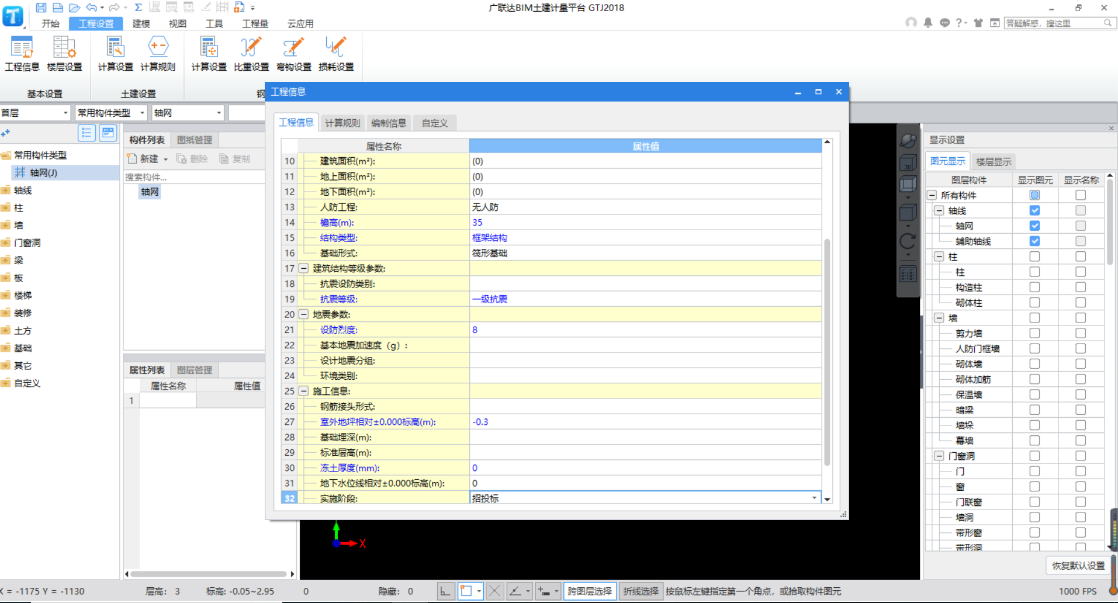The height and width of the screenshot is (603, 1118).
Task: Click the orthogonal mode icon in status bar
Action: (445, 591)
